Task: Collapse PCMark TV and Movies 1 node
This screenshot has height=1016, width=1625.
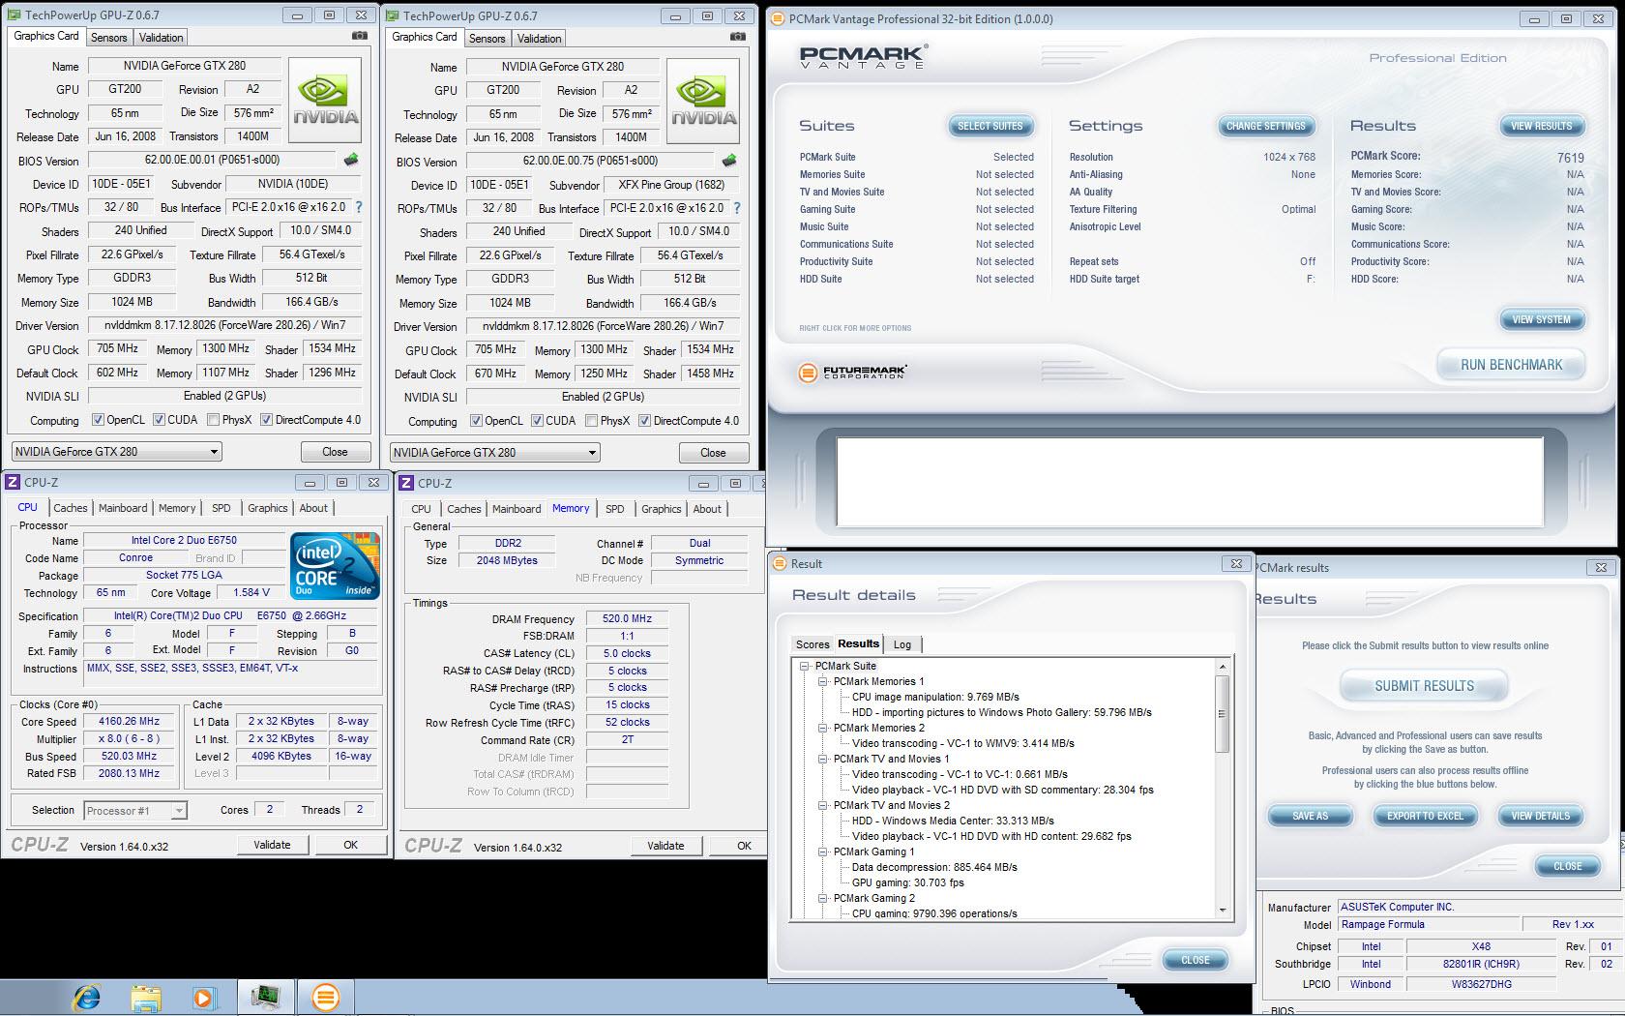Action: coord(822,759)
